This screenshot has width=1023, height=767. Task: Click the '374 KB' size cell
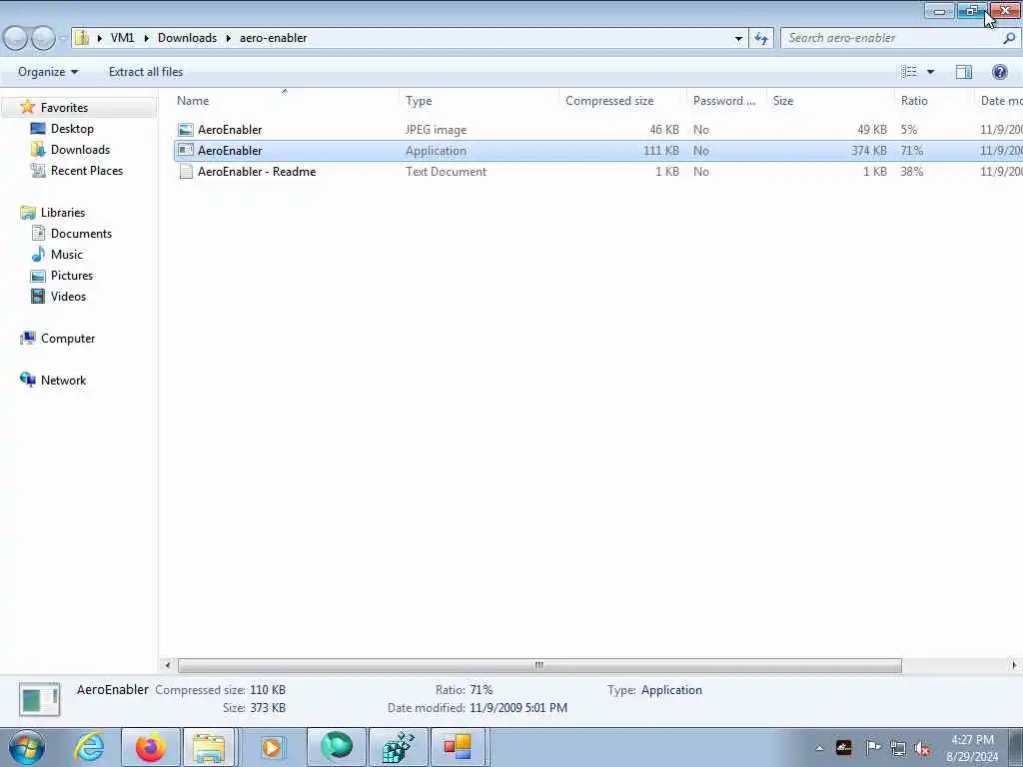pos(868,150)
